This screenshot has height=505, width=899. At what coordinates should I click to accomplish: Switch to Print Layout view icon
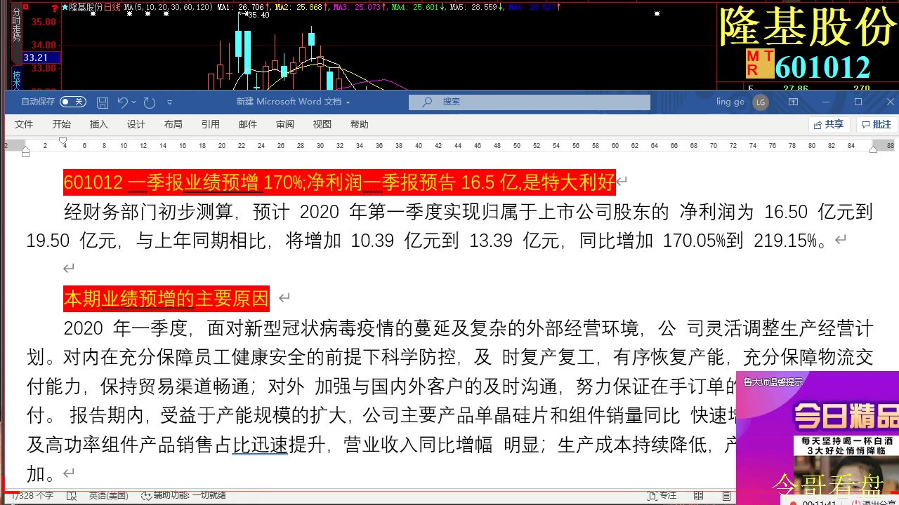tap(727, 496)
